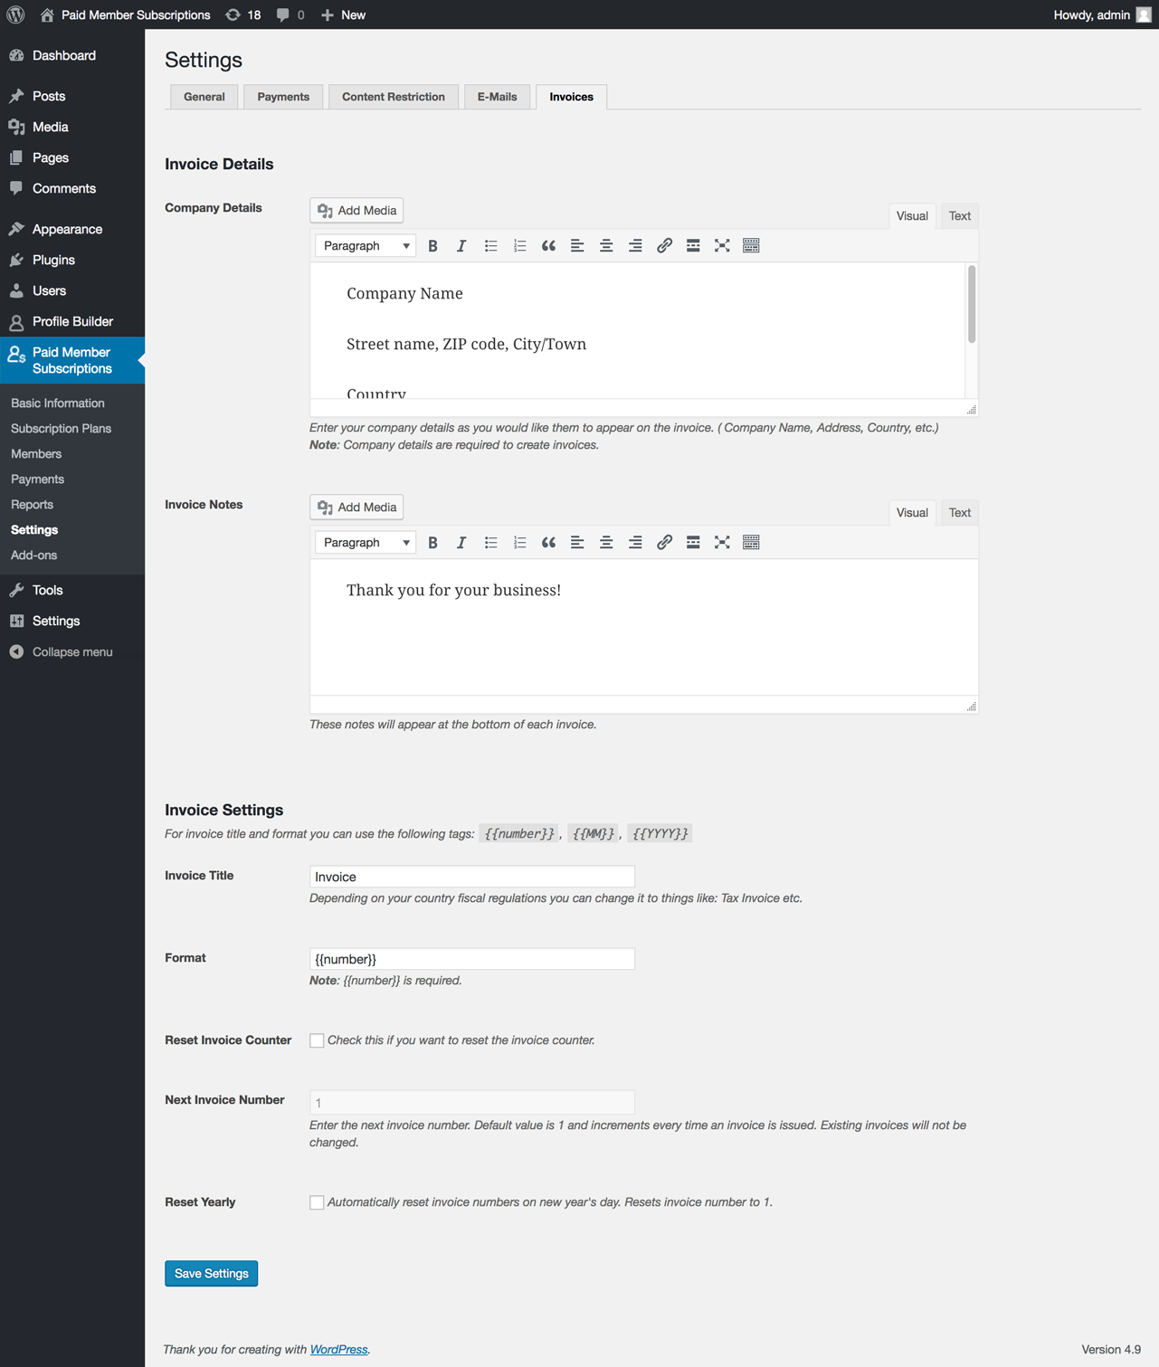
Task: Select Visual mode for Invoice Notes editor
Action: (912, 513)
